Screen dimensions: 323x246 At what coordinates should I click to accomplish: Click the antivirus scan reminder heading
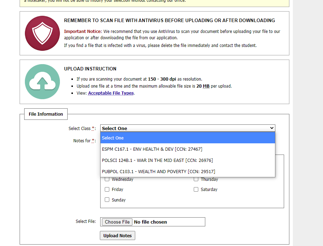coord(169,20)
